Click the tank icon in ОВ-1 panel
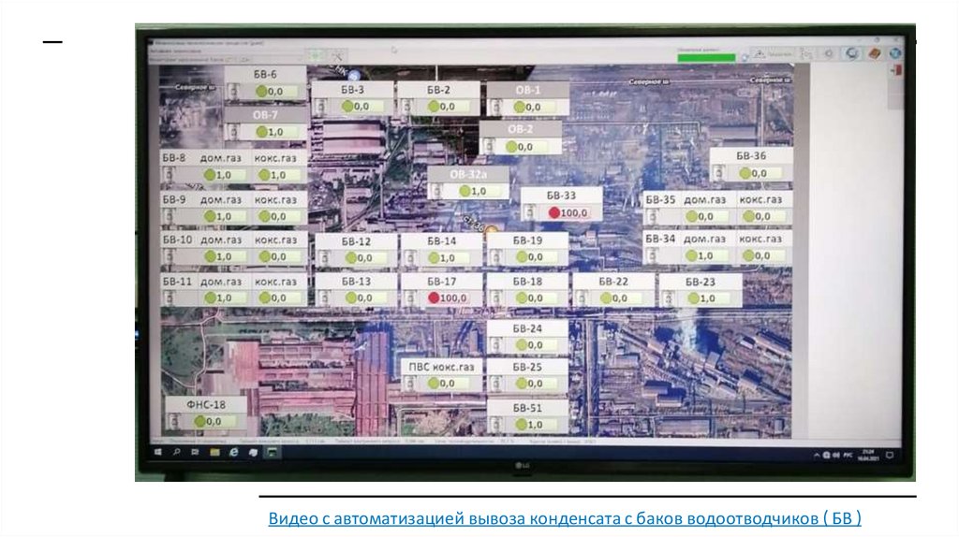 click(x=496, y=107)
